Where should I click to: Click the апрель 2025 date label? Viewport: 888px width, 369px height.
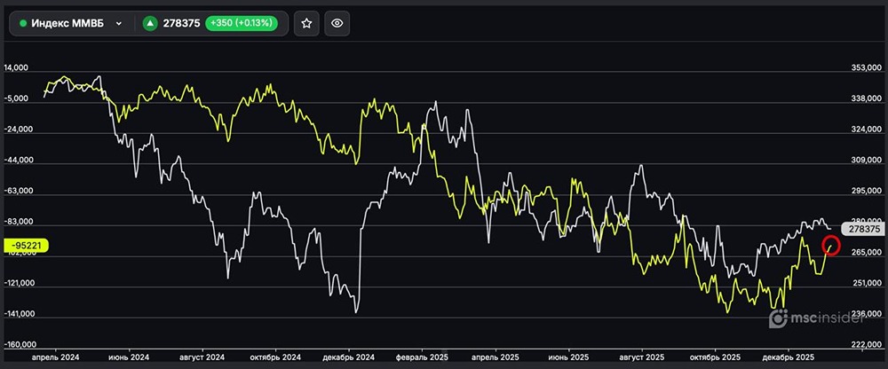496,358
